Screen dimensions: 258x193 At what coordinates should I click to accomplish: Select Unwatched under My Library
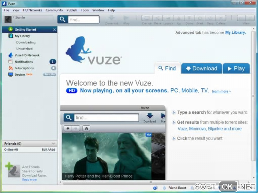click(x=24, y=49)
